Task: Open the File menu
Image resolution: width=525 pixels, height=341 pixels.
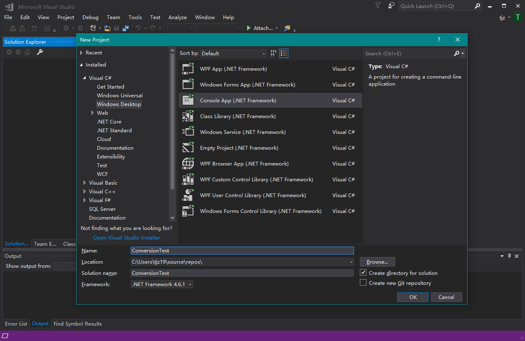Action: 8,17
